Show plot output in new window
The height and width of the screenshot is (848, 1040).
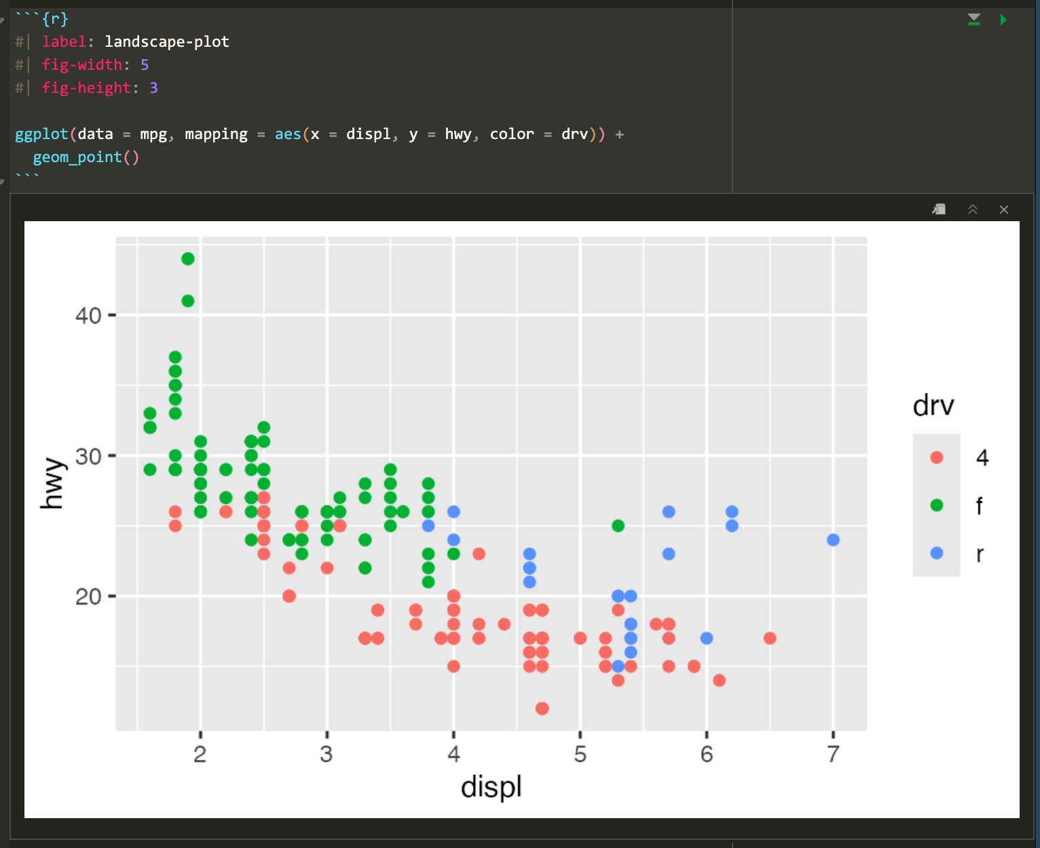[x=939, y=210]
